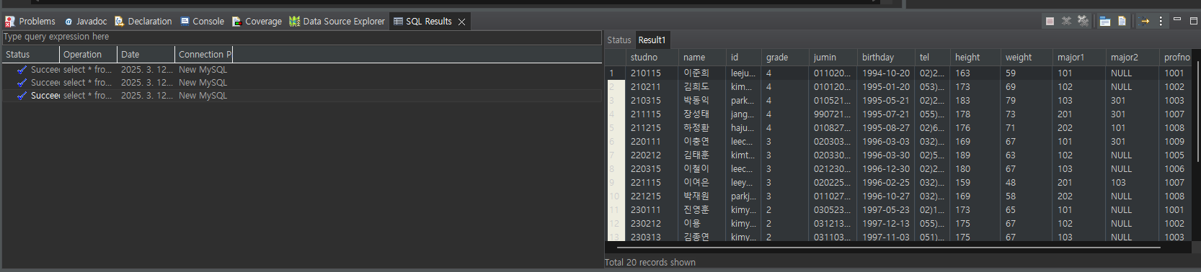Switch to Data Source Explorer tab
The height and width of the screenshot is (272, 1201).
[x=337, y=22]
